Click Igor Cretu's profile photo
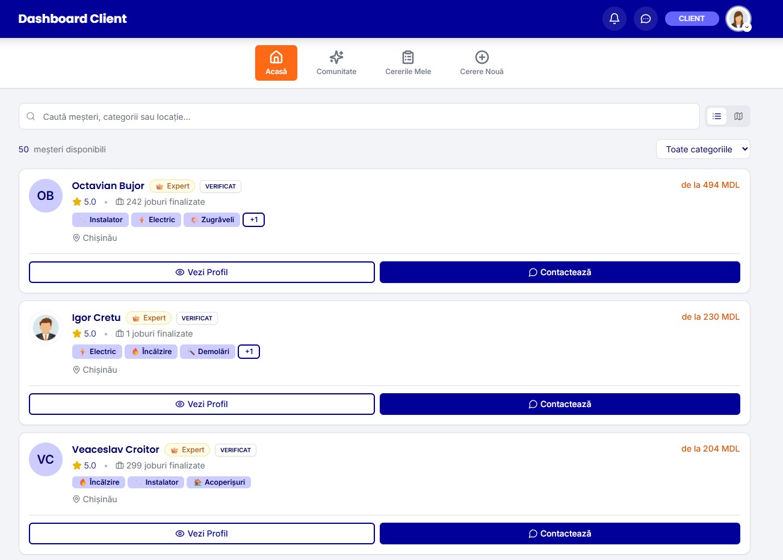 pos(46,328)
